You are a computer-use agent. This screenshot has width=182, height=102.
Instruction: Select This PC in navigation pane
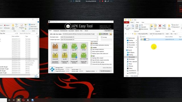coord(130,50)
